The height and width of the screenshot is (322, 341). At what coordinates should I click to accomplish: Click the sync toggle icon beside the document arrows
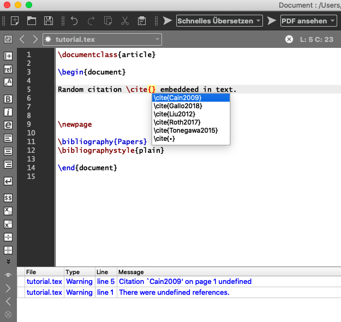click(8, 39)
